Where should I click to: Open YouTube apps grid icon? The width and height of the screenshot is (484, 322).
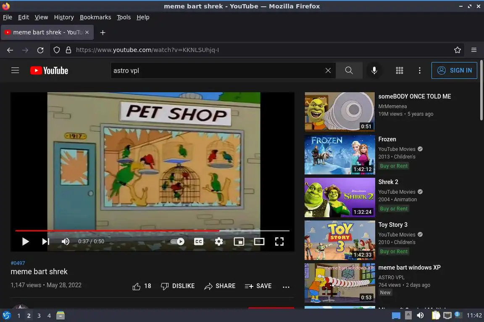(400, 70)
